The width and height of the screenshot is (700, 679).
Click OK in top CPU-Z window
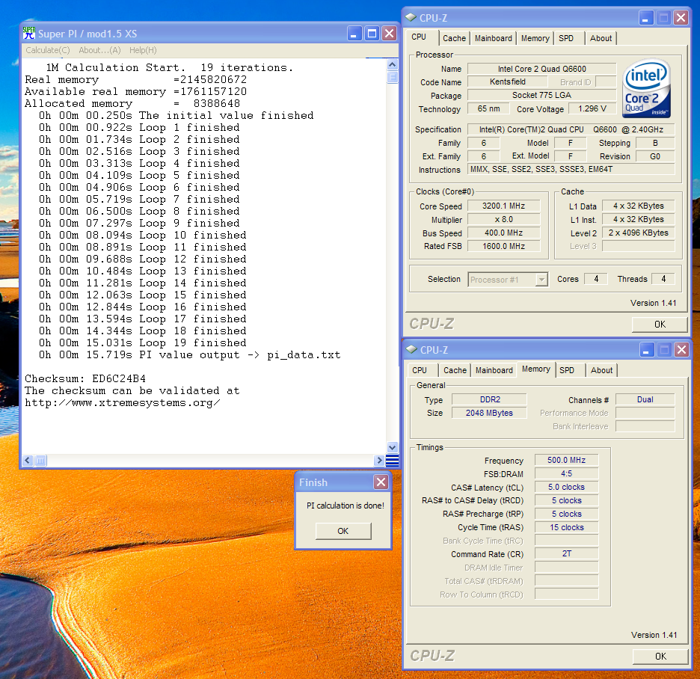[660, 324]
